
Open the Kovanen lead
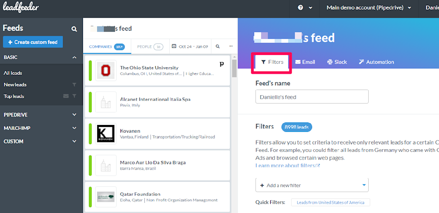coord(157,134)
